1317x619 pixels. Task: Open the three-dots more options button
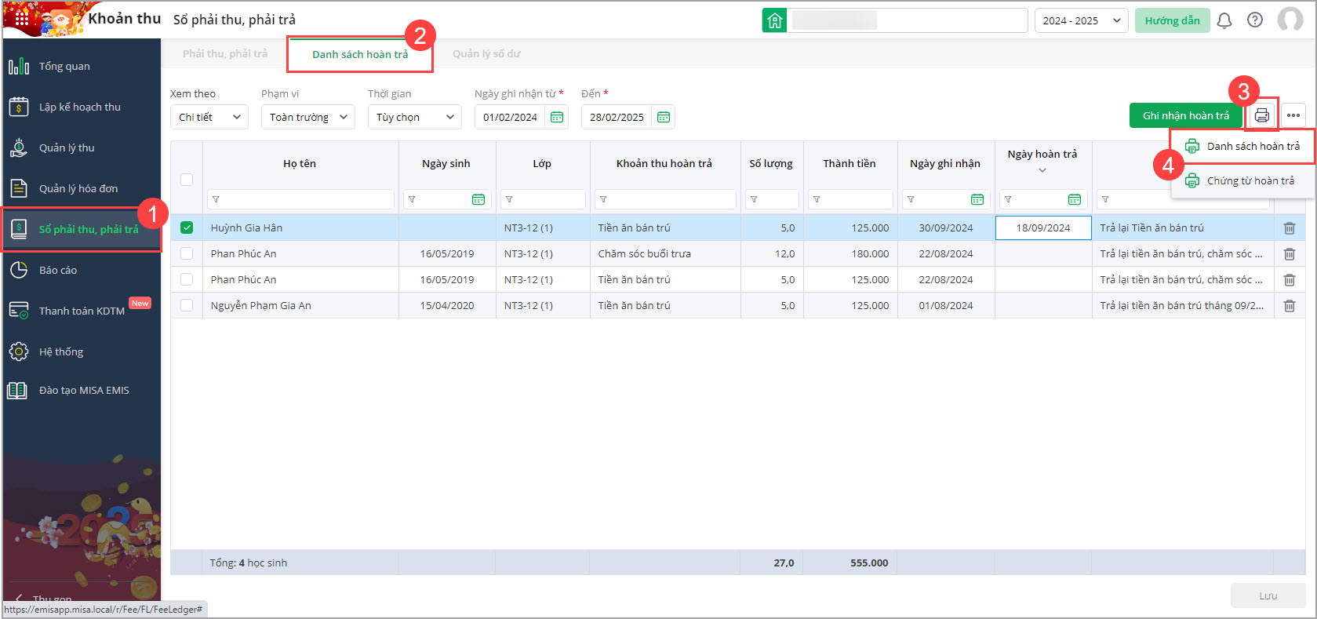click(x=1293, y=115)
